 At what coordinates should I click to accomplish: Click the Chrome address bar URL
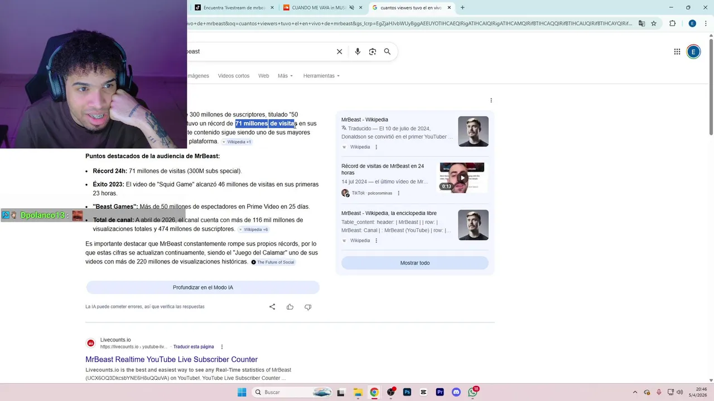410,23
